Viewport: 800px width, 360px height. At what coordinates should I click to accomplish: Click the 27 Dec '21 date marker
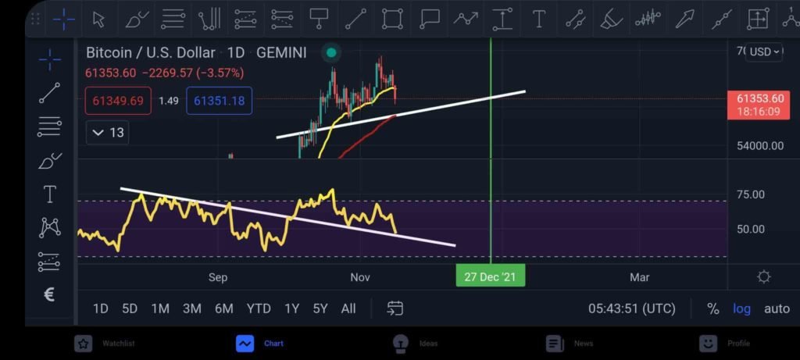coord(490,276)
